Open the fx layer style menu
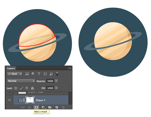The width and height of the screenshot is (151, 117). point(29,107)
